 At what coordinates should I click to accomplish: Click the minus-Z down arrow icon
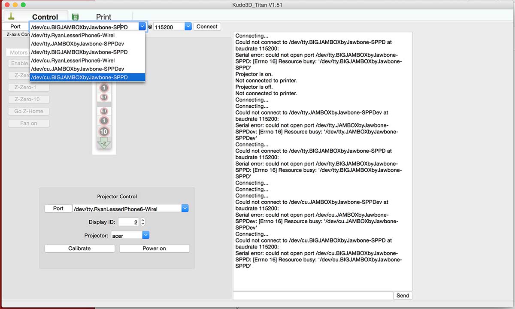(104, 144)
